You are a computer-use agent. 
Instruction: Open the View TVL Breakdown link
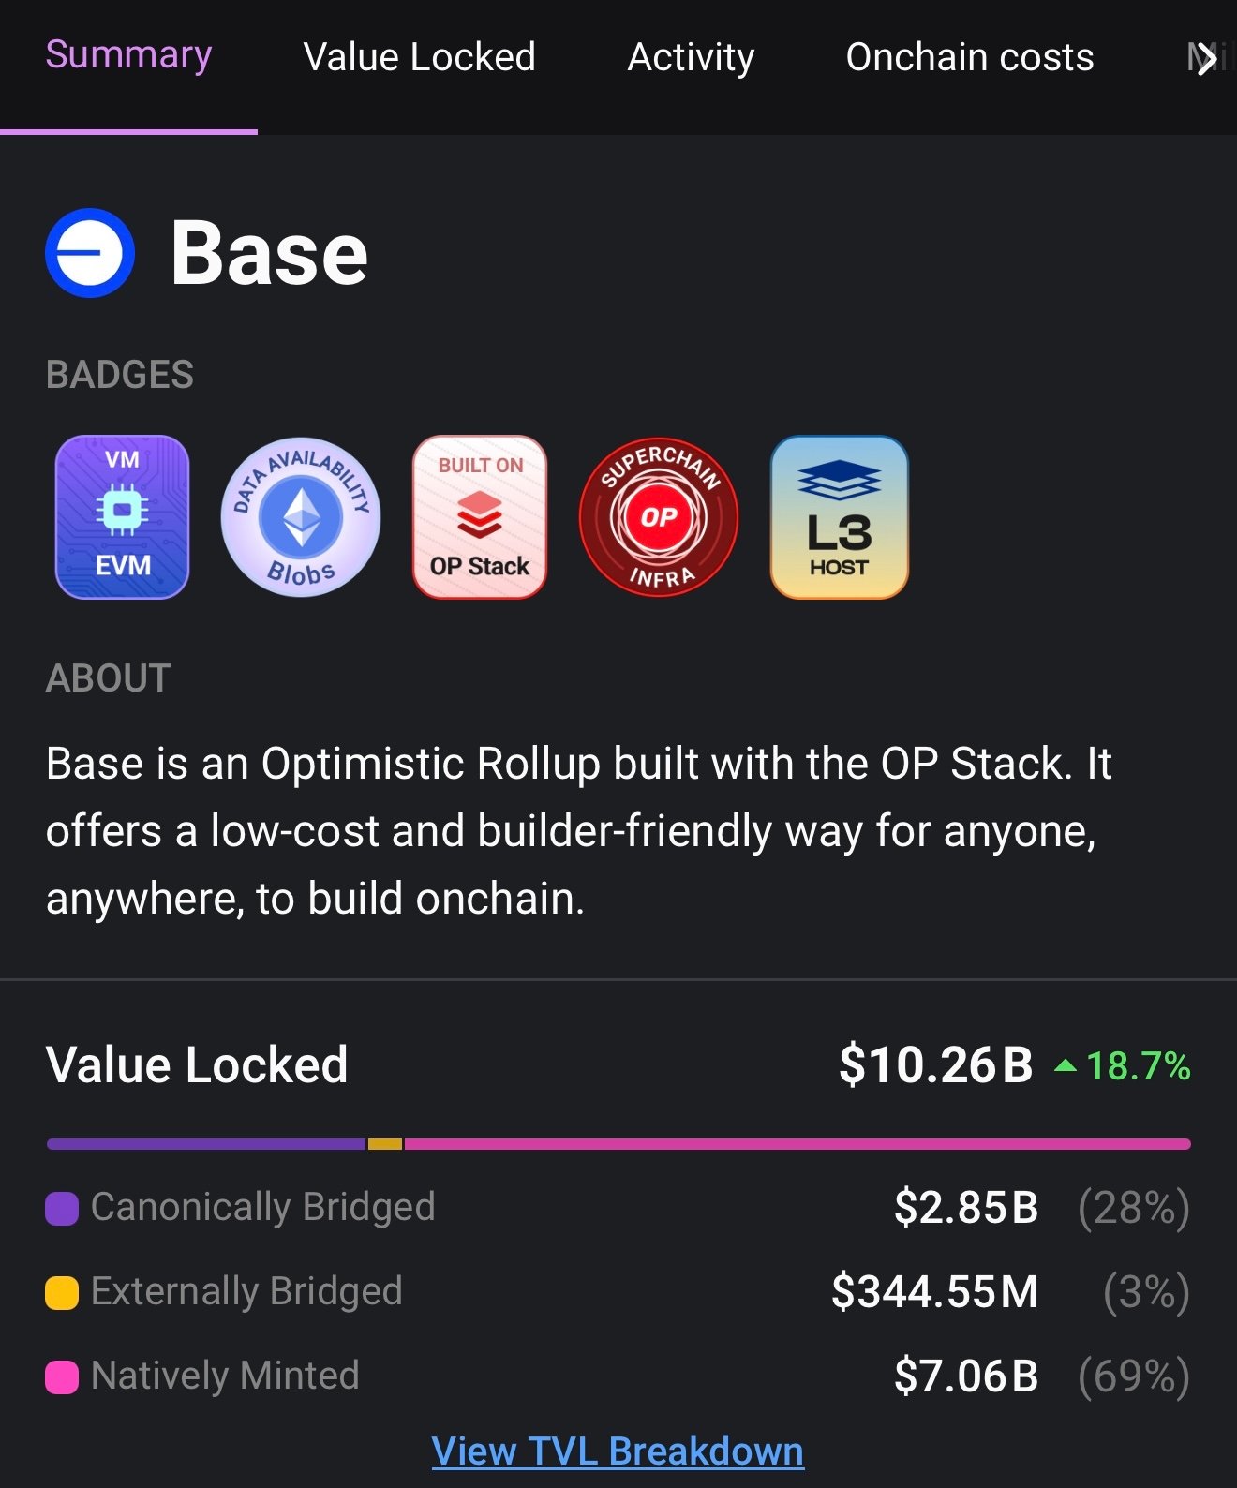pos(618,1451)
